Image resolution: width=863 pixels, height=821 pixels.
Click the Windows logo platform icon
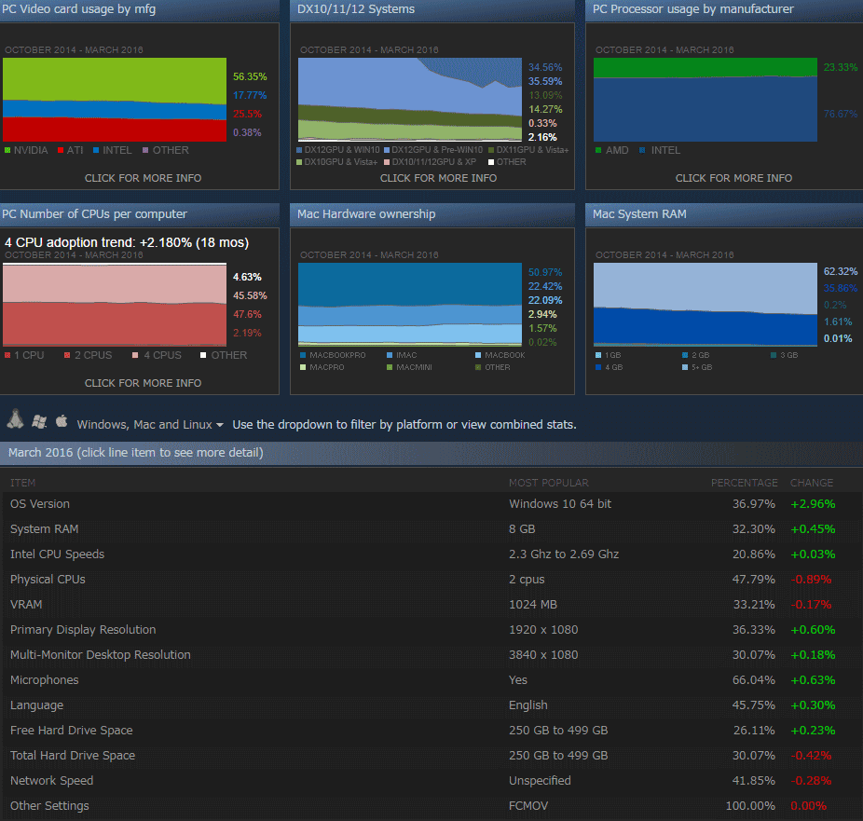tap(39, 421)
